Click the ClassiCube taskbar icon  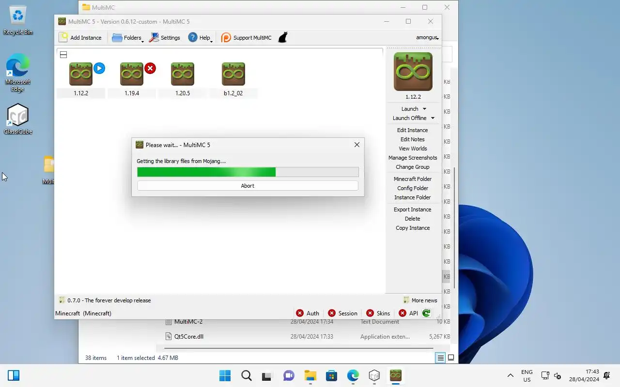(374, 375)
